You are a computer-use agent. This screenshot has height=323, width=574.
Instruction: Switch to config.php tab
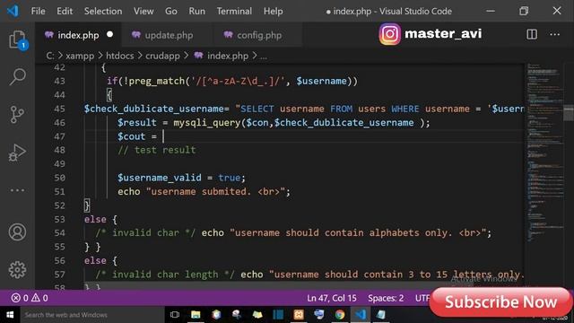(x=257, y=35)
